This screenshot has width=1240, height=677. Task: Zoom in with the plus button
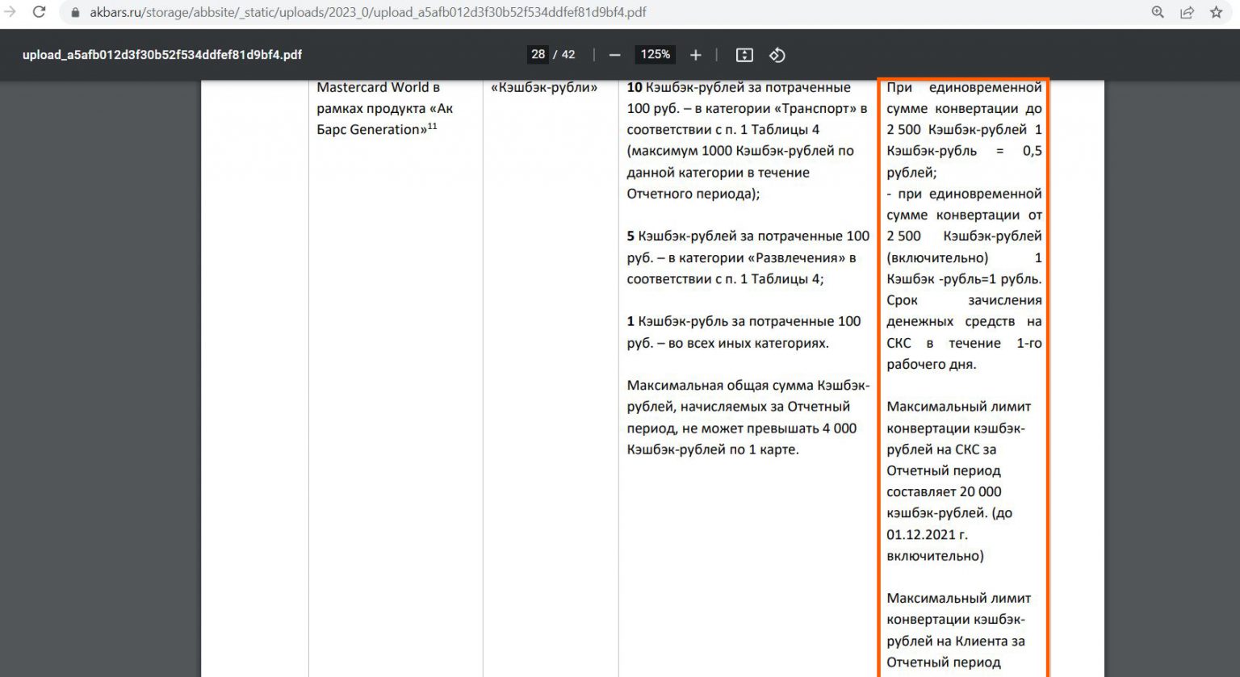pos(696,55)
